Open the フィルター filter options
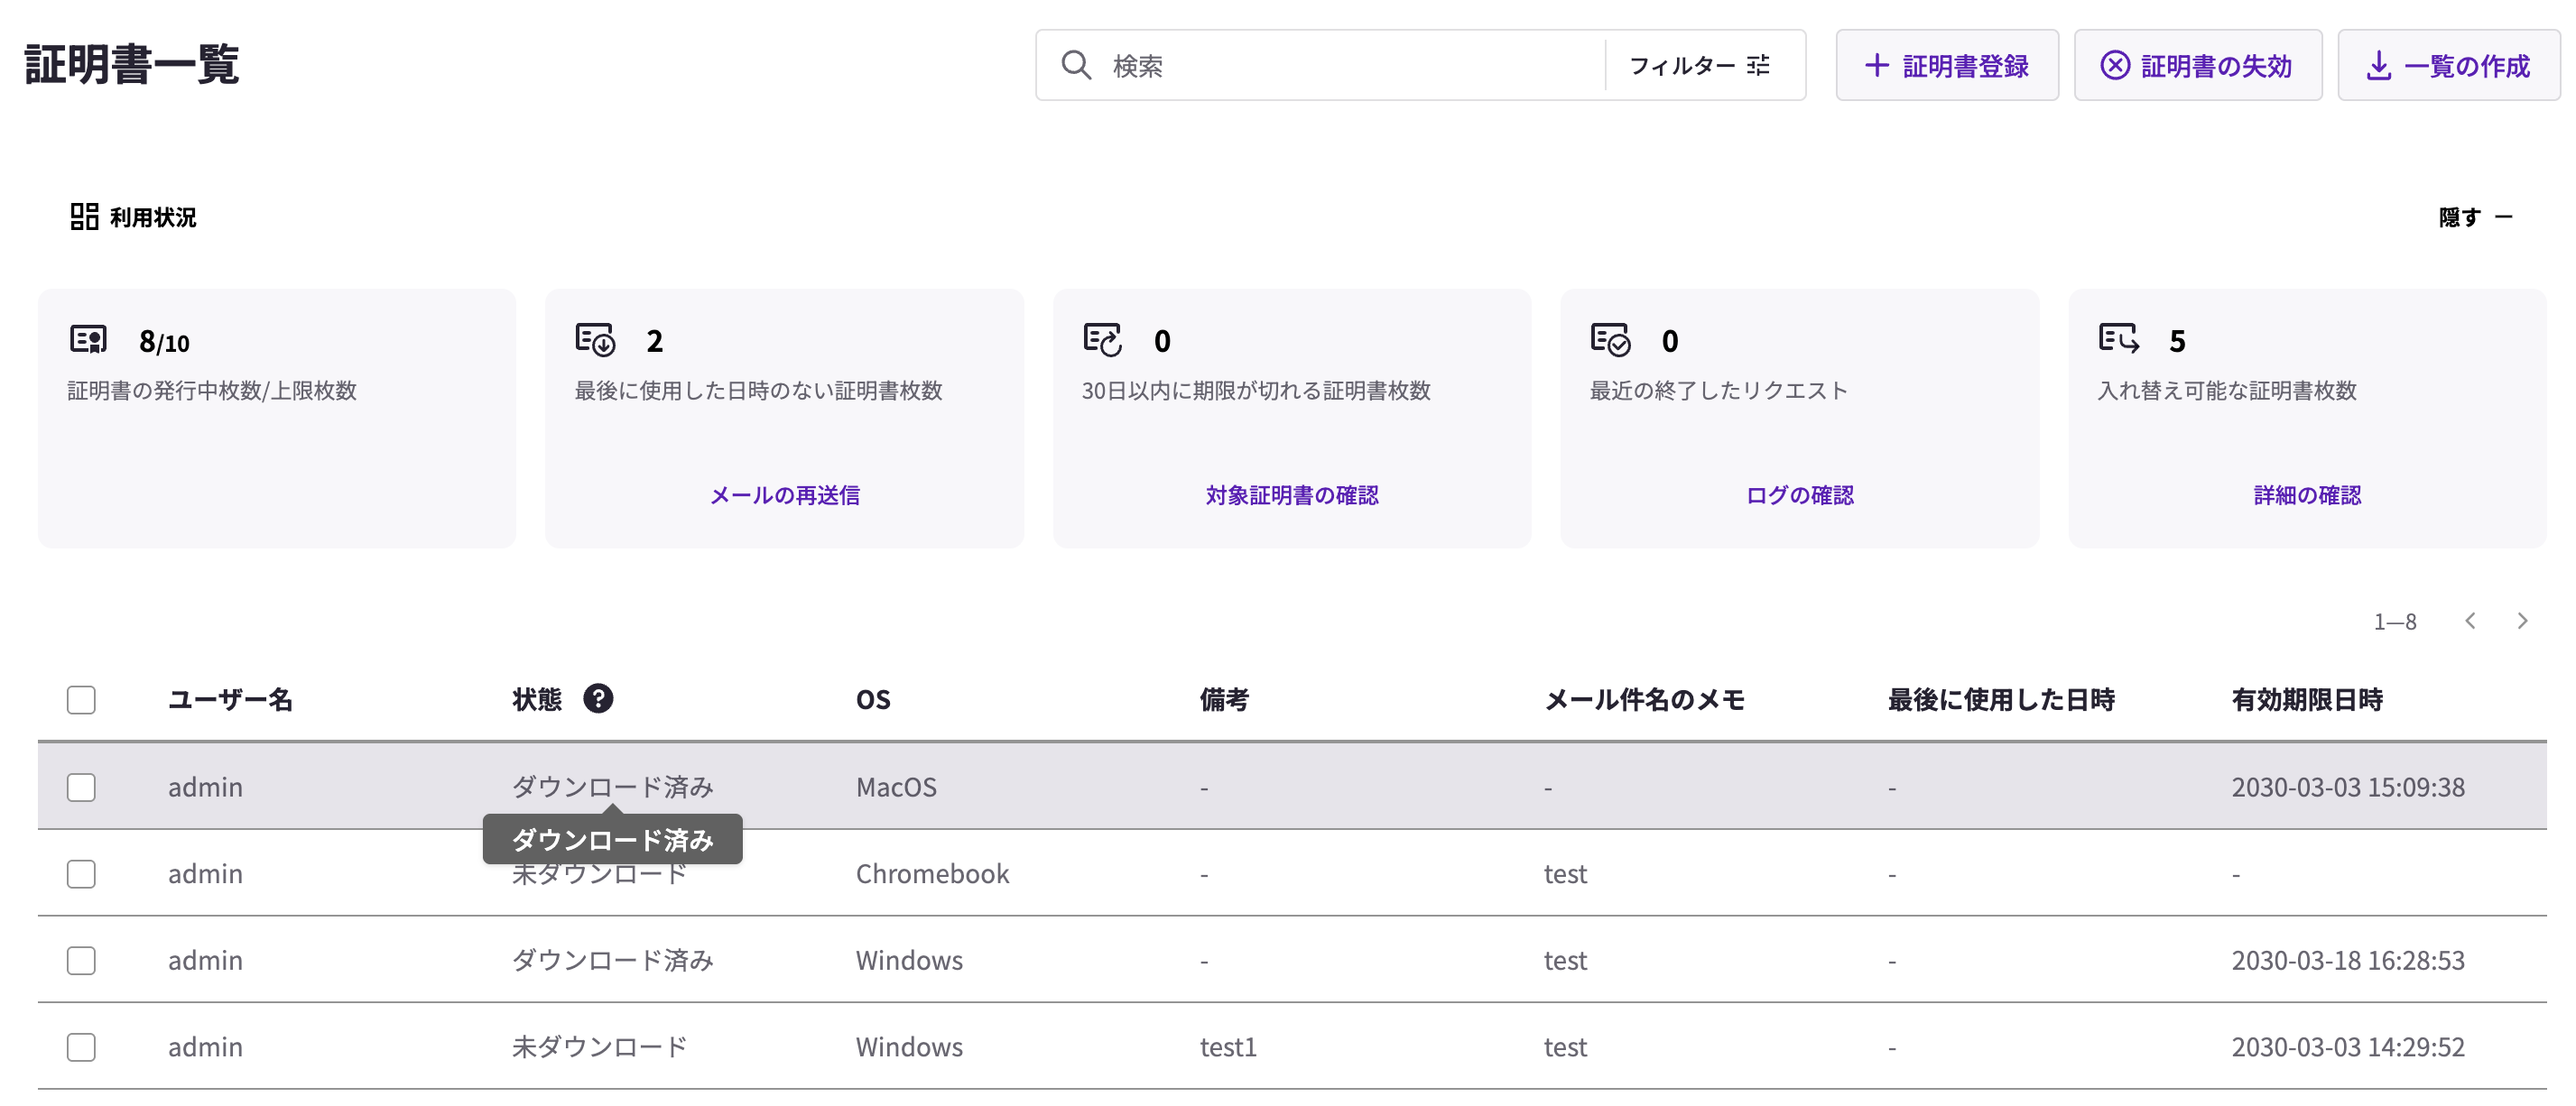The image size is (2576, 1106). coord(1699,65)
